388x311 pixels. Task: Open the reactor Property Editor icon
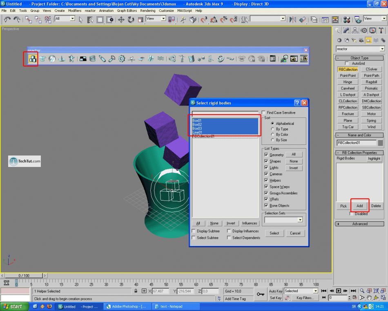pyautogui.click(x=273, y=59)
